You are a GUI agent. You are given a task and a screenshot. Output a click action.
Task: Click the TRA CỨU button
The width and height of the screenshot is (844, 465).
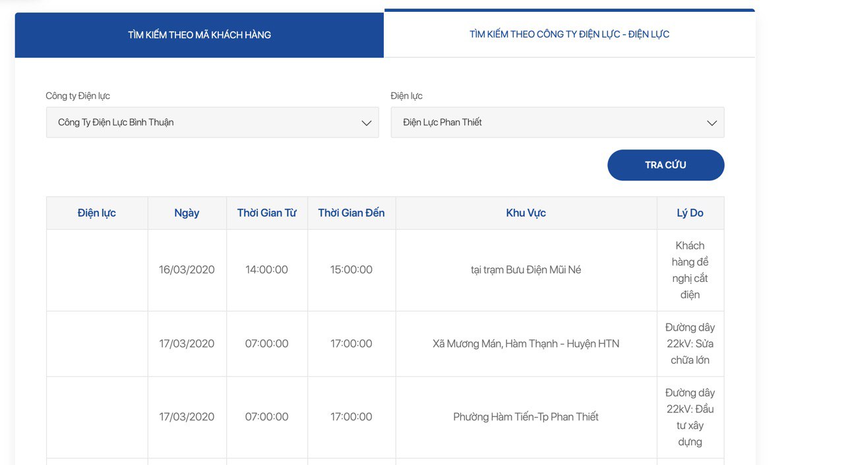(x=666, y=165)
